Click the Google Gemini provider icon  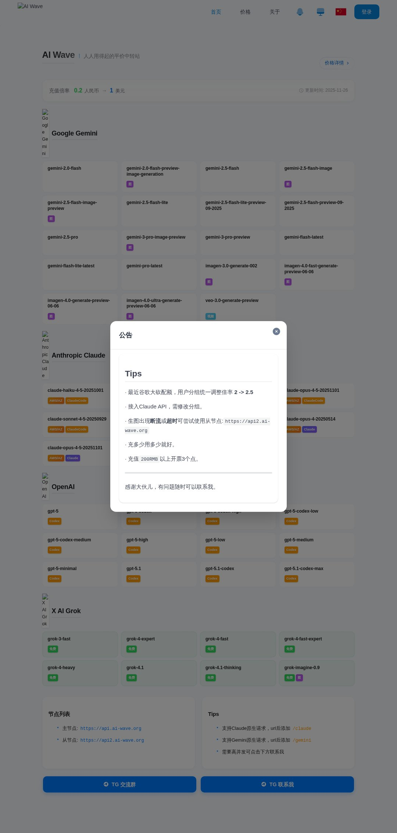45,133
